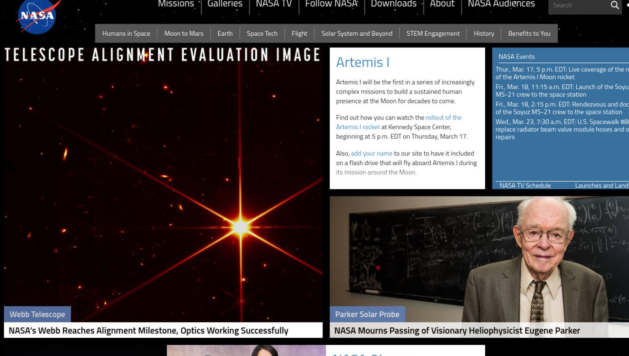Select Solar System and Beyond topic
The image size is (629, 356).
coord(357,34)
